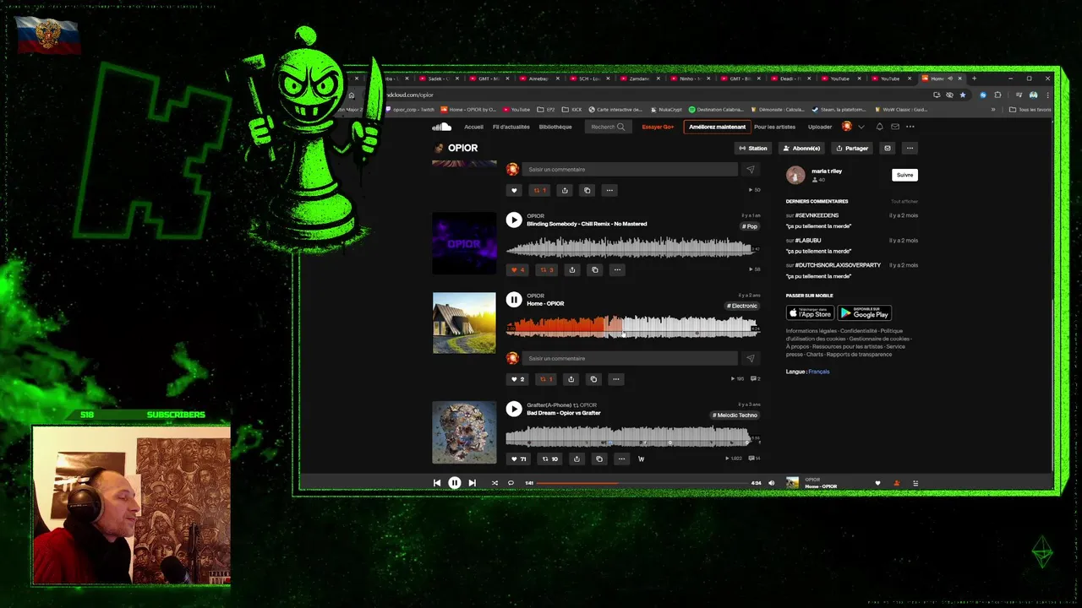Click the Partager profile button
The width and height of the screenshot is (1082, 608).
coord(851,148)
